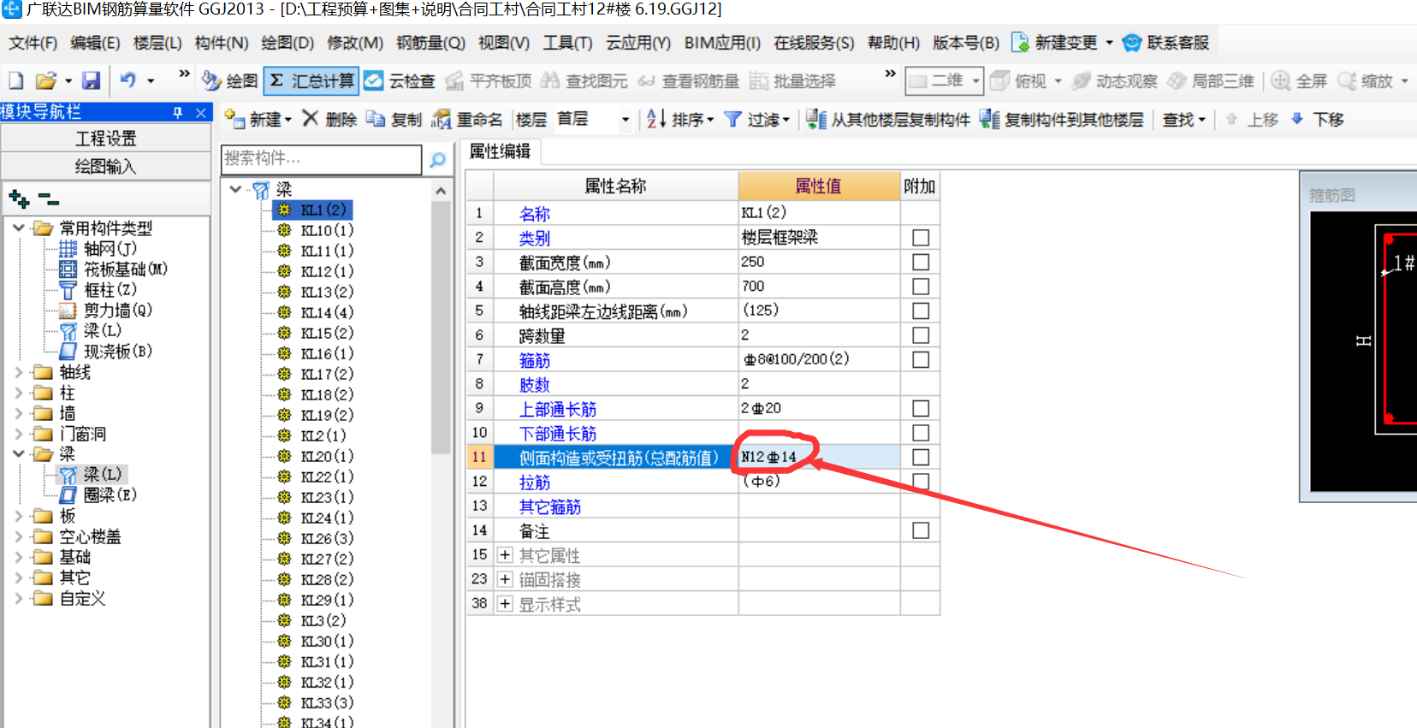Click the 绘图输入 button
The image size is (1417, 728).
tap(106, 166)
